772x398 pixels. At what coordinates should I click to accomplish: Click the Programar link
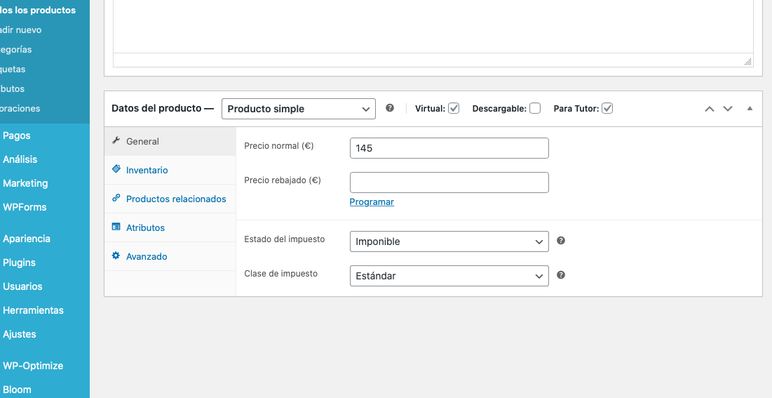coord(372,201)
